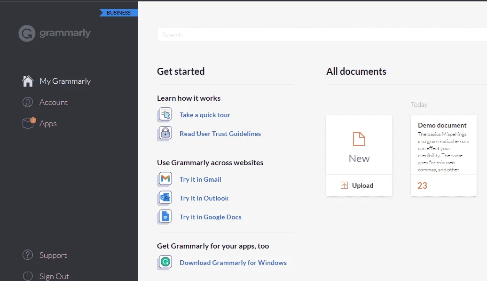Click the Outlook app icon

point(165,198)
